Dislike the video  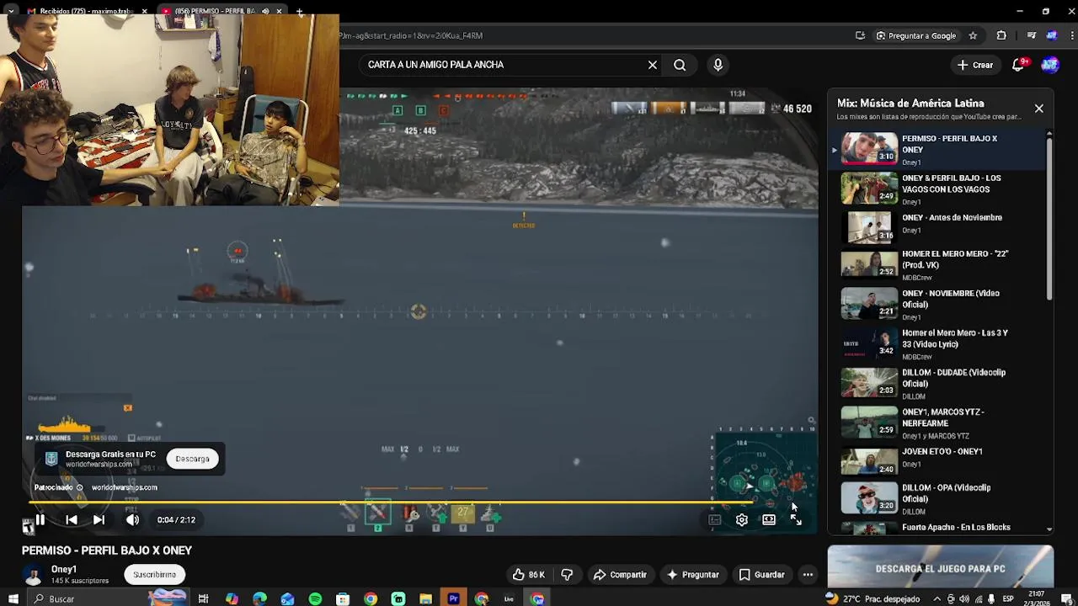(x=567, y=575)
